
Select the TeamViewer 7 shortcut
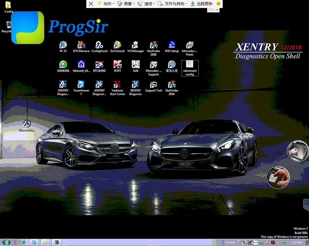(81, 88)
